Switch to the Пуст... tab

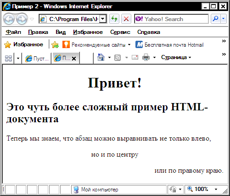point(37,58)
